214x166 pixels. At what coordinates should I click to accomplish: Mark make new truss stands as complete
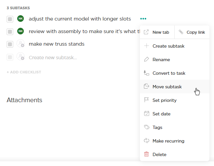click(x=10, y=44)
